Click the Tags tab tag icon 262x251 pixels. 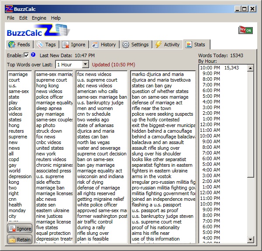click(40, 45)
